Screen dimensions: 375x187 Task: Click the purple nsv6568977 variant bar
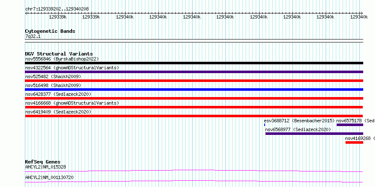pyautogui.click(x=314, y=134)
